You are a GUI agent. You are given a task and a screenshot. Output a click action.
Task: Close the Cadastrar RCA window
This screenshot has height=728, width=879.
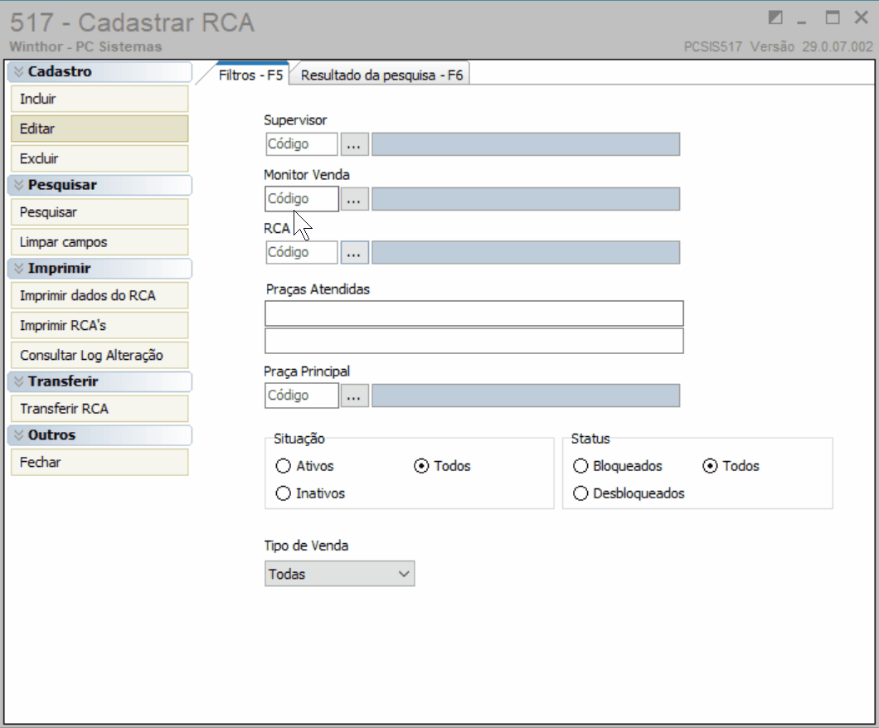(861, 18)
